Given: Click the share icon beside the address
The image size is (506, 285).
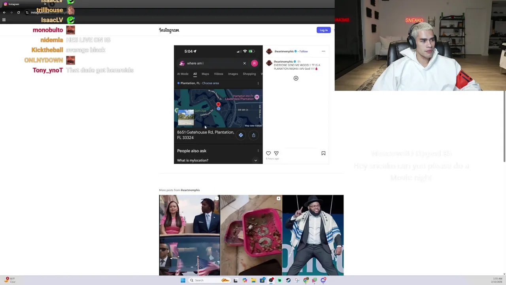Looking at the screenshot, I should coord(254,135).
